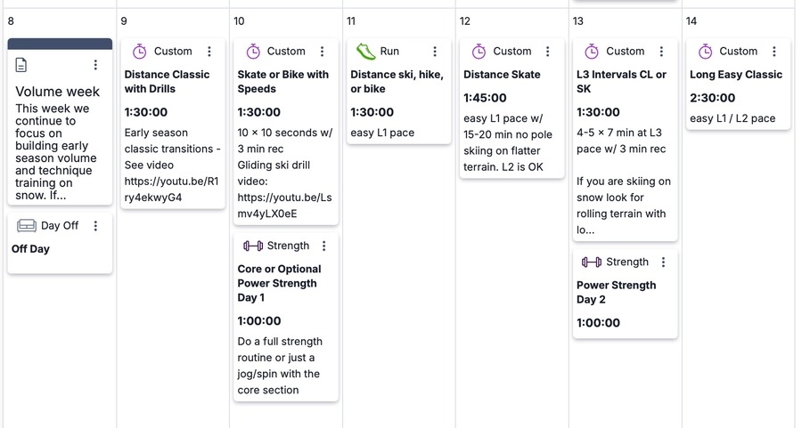The height and width of the screenshot is (428, 802).
Task: Open Core or Optional Power Strength Day 1
Action: tap(279, 283)
